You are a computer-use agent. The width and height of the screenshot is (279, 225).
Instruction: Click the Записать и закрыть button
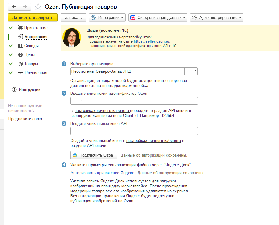tap(33, 17)
